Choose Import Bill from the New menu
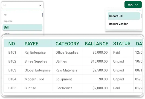The height and width of the screenshot is (99, 145). 124,16
